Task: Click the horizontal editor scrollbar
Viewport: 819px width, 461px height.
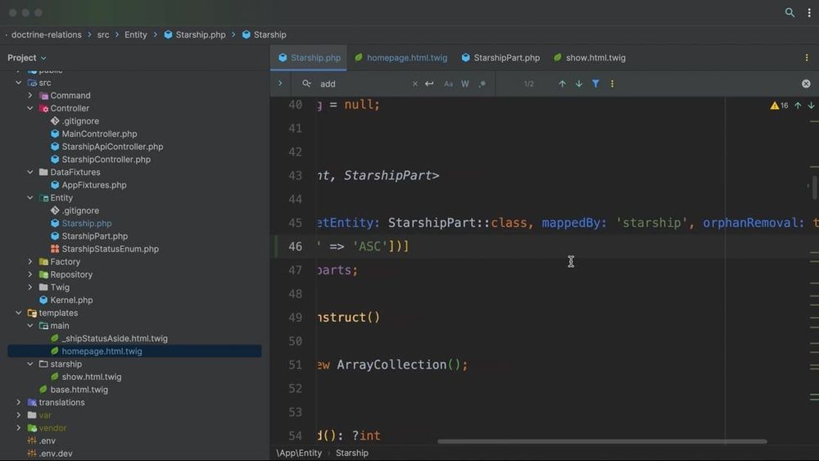Action: pos(602,441)
